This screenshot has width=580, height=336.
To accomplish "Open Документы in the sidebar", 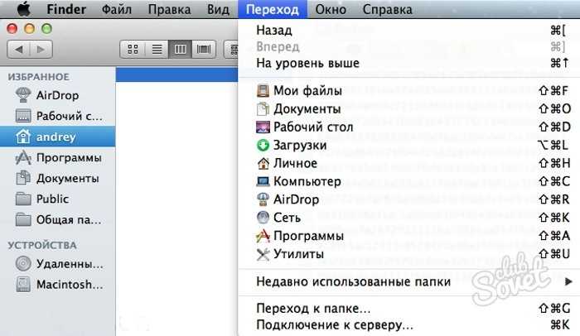I will point(58,179).
